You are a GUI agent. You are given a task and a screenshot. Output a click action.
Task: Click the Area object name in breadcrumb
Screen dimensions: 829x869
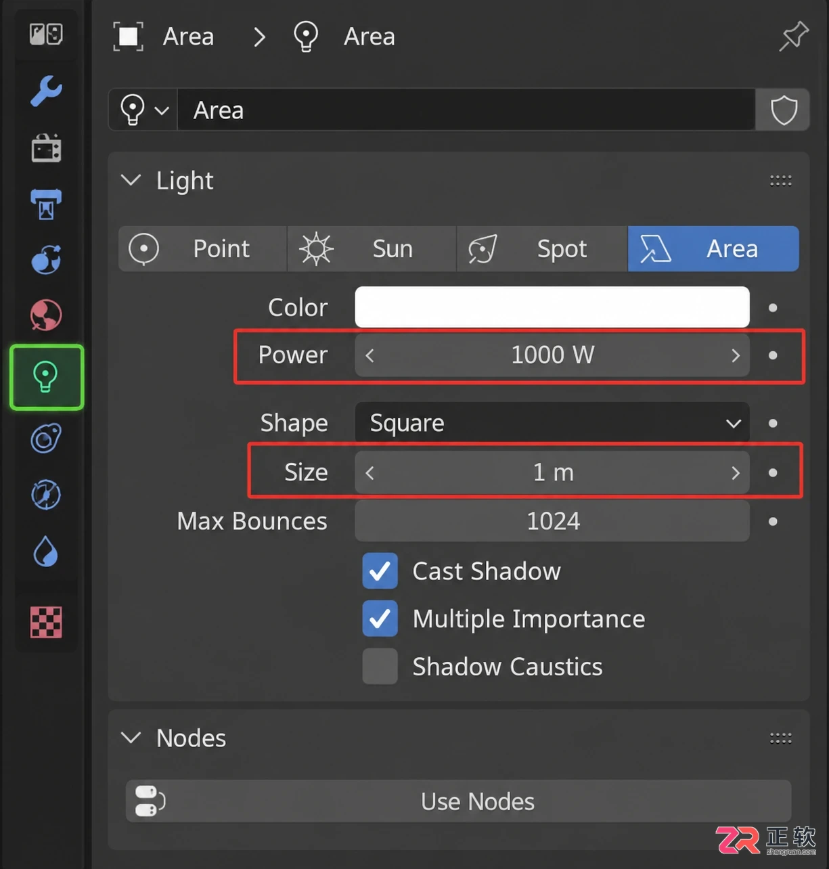(188, 37)
